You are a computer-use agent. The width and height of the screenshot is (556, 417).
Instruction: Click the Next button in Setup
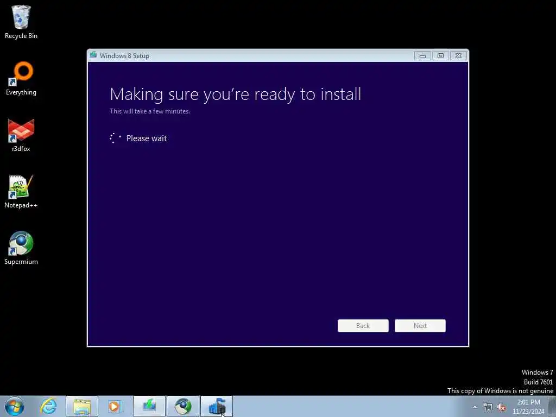[420, 326]
